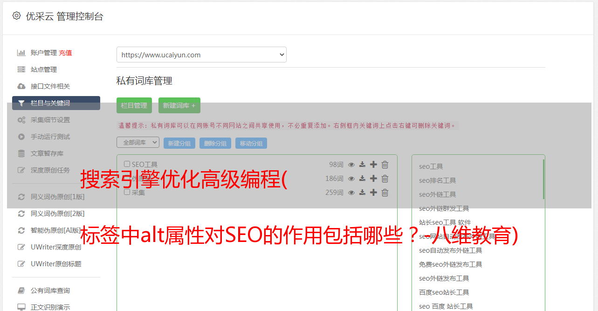598x311 pixels.
Task: Select the 栏目与关键词 sidebar item
Action: click(56, 103)
